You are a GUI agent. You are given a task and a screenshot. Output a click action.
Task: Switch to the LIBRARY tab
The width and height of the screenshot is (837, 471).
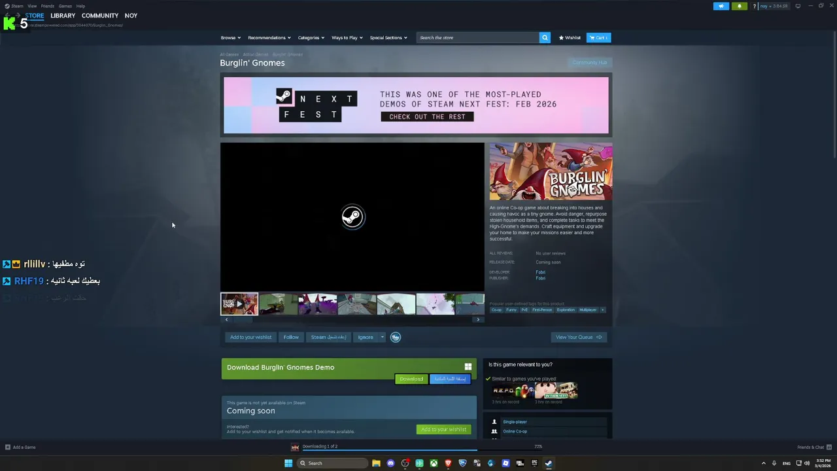click(x=63, y=16)
